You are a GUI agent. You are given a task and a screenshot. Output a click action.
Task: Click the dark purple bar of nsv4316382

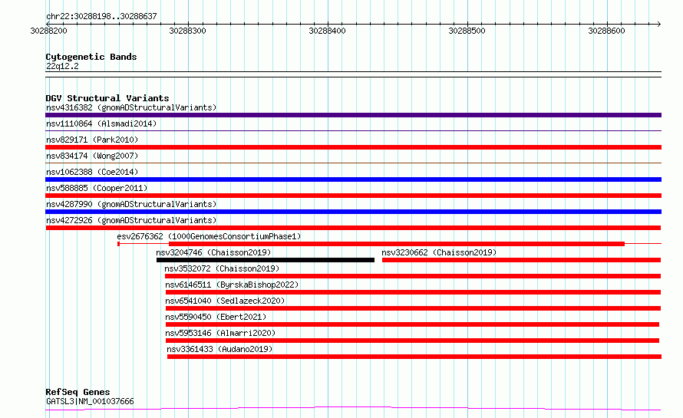[353, 115]
